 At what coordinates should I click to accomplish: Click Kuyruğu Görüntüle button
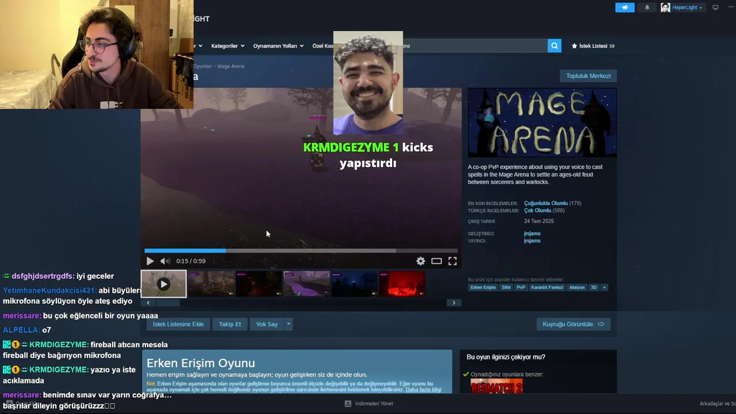point(573,324)
